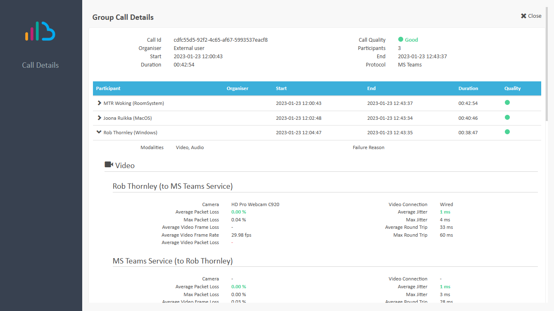Click the Protocol value MS Teams
The height and width of the screenshot is (311, 554).
[x=410, y=64]
